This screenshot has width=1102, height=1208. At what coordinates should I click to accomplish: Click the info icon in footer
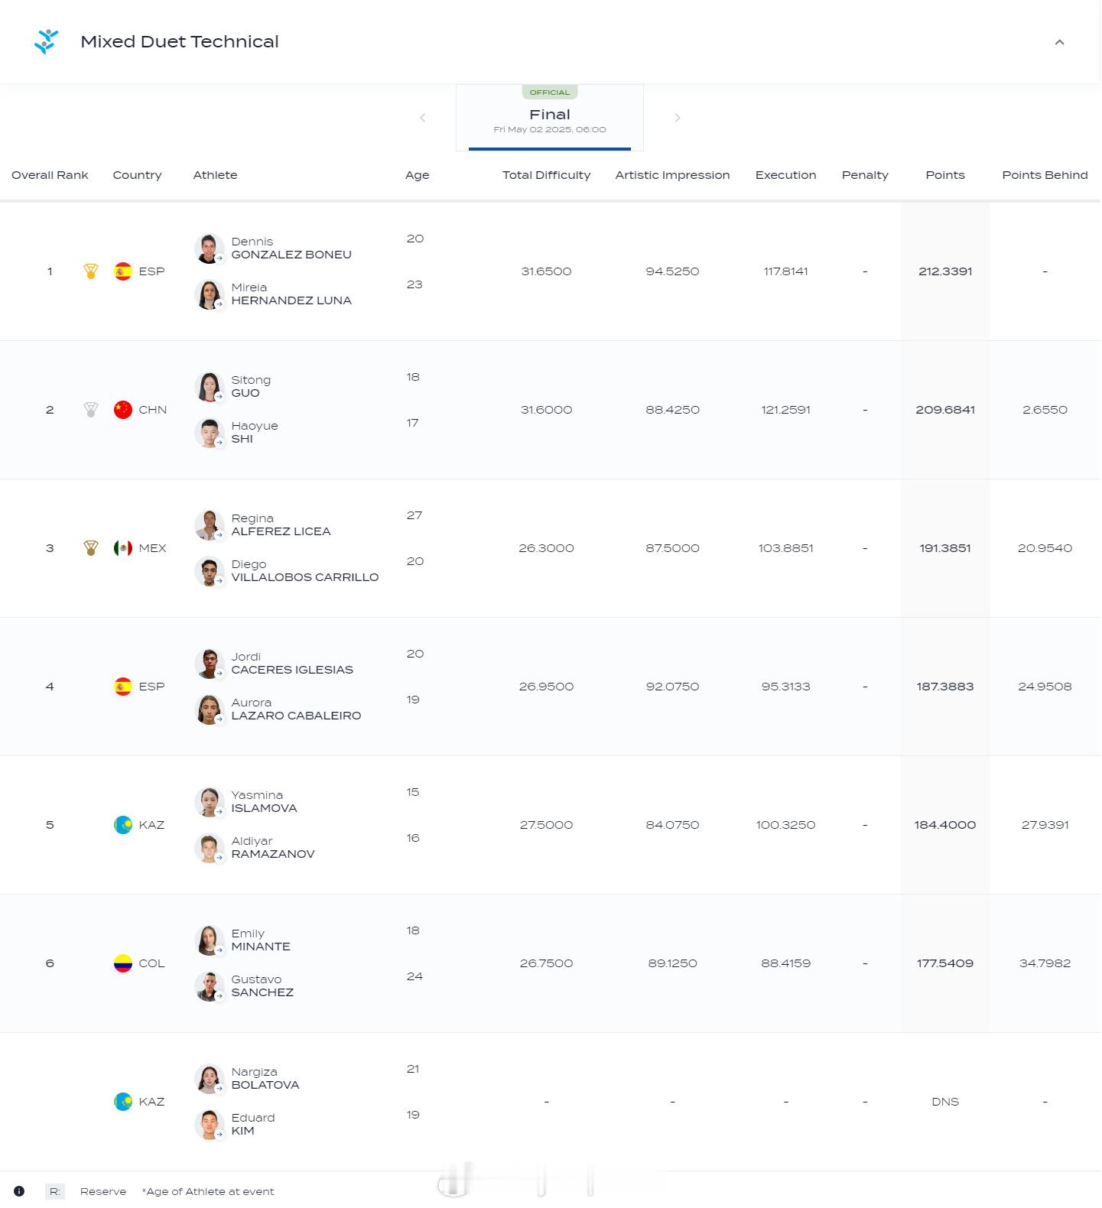click(x=19, y=1191)
